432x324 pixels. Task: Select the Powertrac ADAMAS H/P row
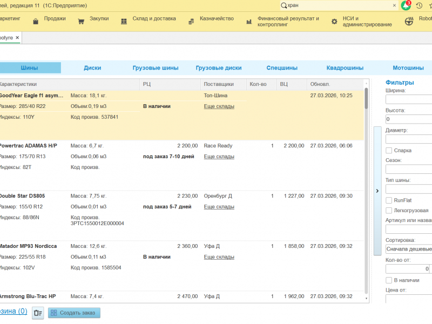182,165
